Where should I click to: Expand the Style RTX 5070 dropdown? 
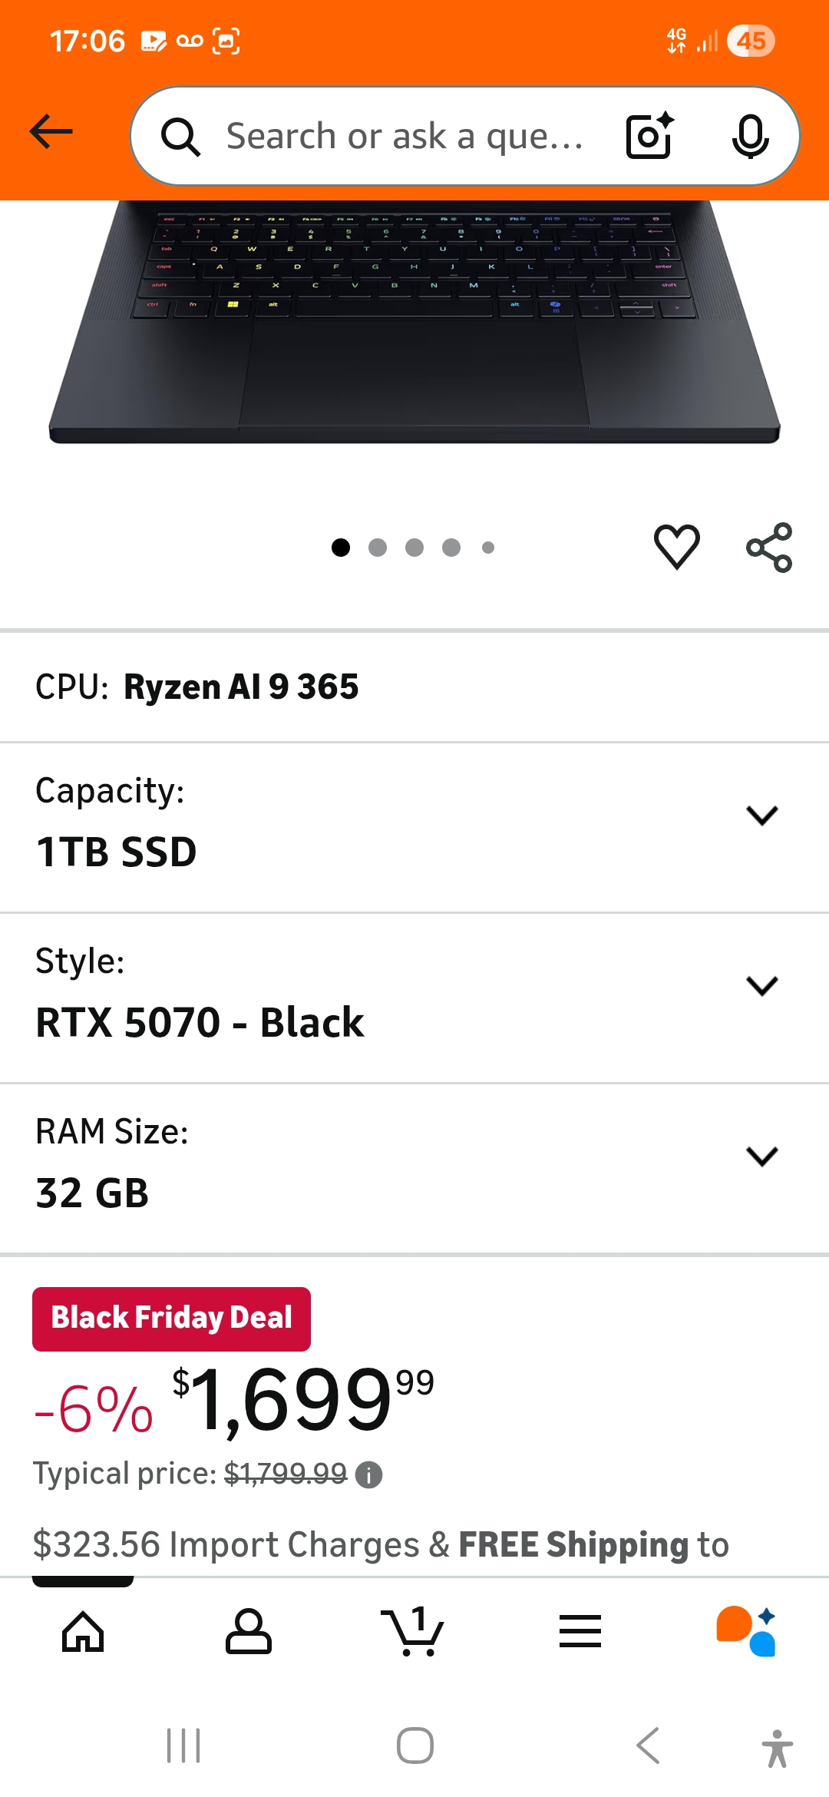(x=761, y=986)
